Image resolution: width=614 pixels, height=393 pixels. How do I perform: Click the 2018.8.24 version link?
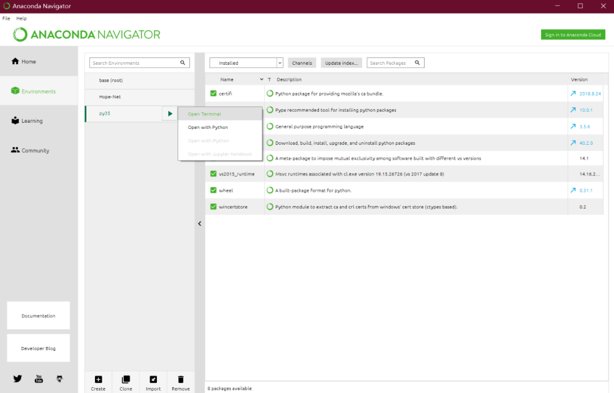[590, 94]
